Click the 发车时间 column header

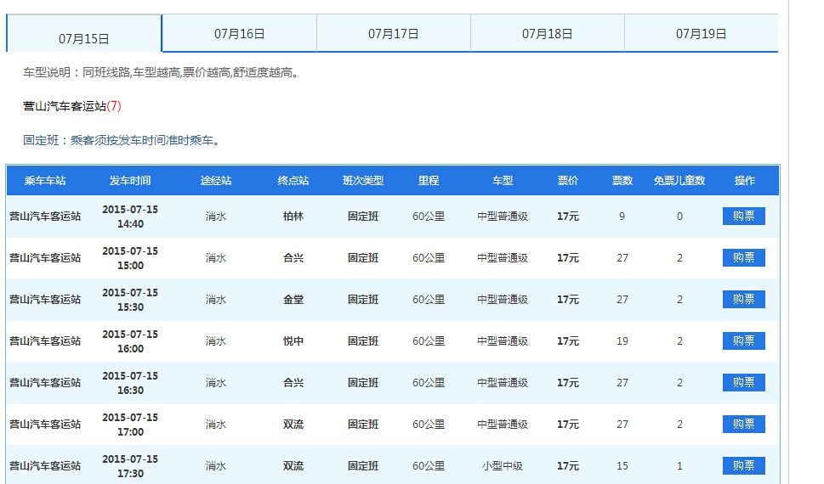pos(130,181)
